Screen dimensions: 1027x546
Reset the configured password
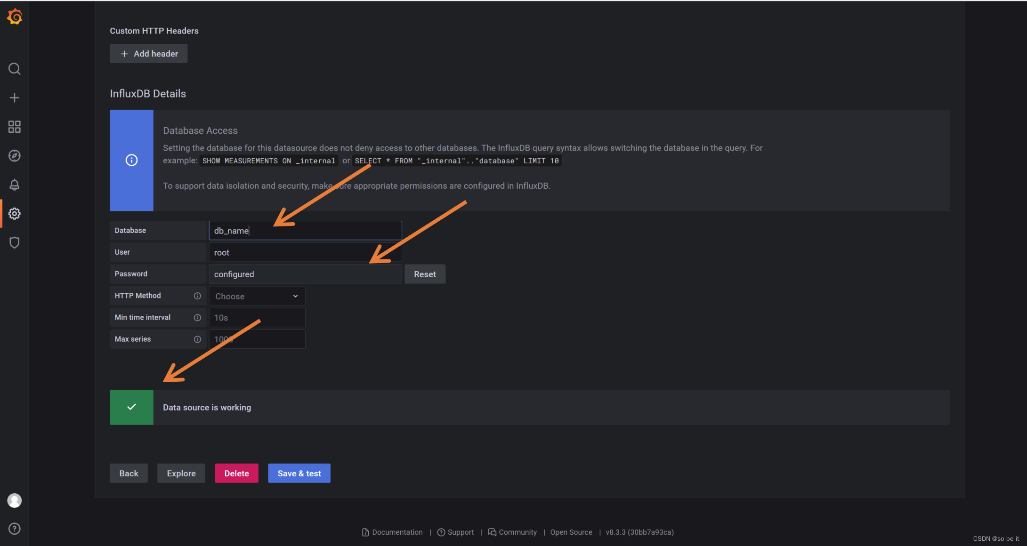425,274
